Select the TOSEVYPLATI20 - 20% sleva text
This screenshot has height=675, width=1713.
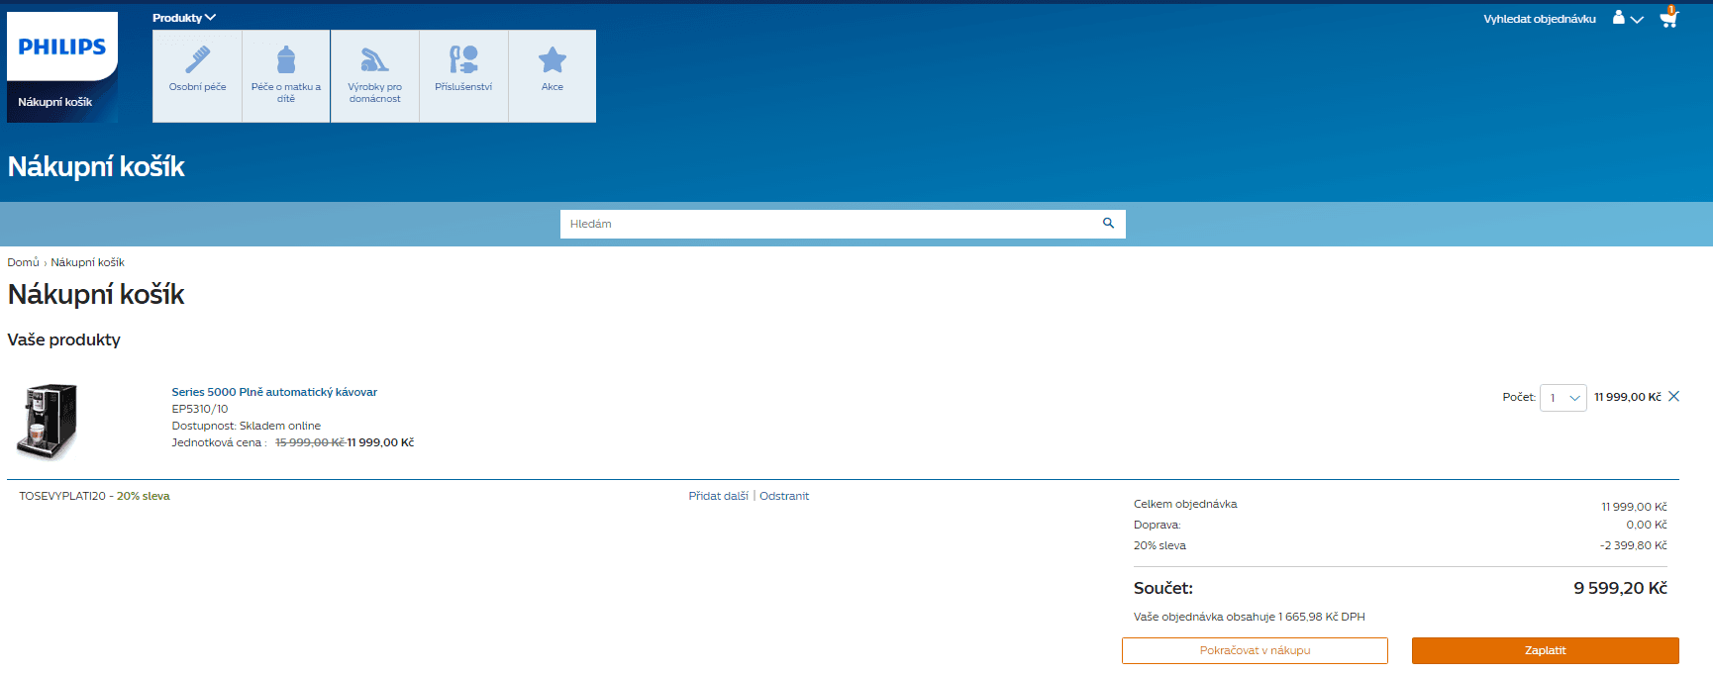(94, 496)
